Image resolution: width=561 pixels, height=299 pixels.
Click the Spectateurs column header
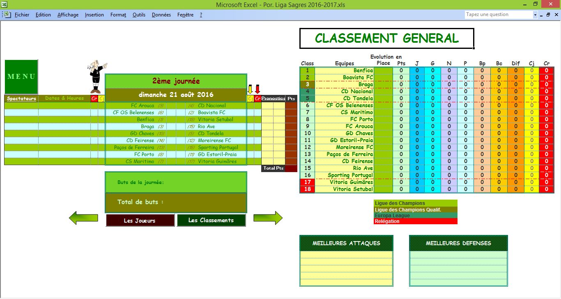21,99
